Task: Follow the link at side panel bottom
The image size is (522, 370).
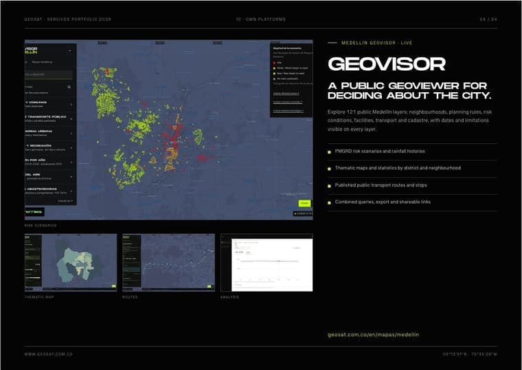Action: (65, 201)
